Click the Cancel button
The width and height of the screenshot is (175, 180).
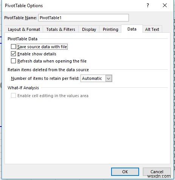[x=157, y=172]
